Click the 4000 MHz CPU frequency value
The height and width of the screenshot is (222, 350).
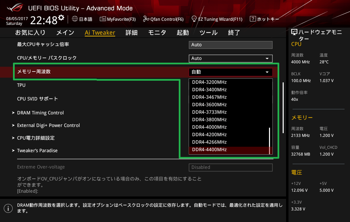click(300, 62)
